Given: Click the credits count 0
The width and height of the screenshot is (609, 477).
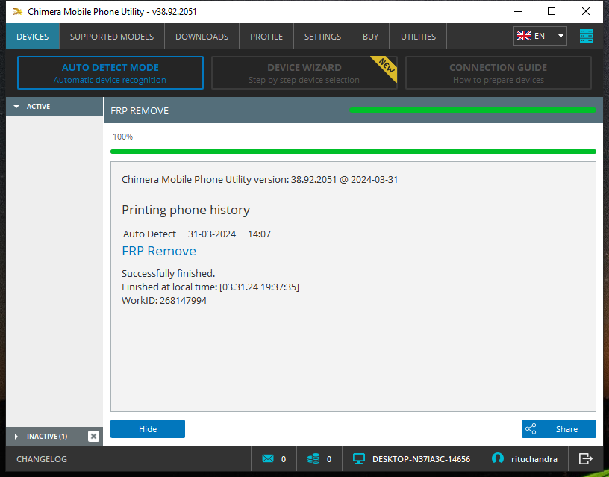Looking at the screenshot, I should pyautogui.click(x=329, y=459).
